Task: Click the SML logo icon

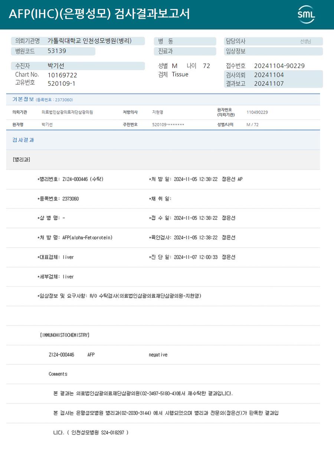Action: click(x=306, y=15)
